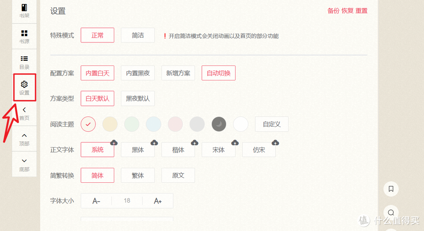Viewport: 424px width, 231px height.
Task: Click 新增方案 add scheme button
Action: pyautogui.click(x=178, y=73)
